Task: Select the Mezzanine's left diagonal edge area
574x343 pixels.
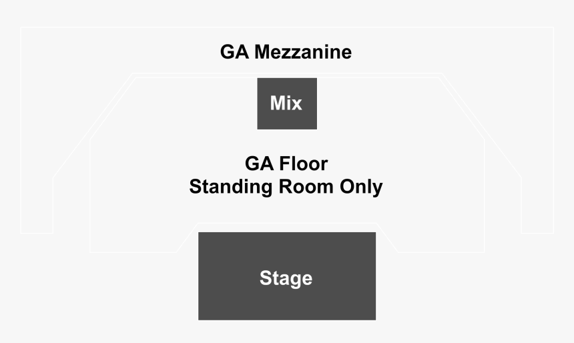Action: pos(91,125)
